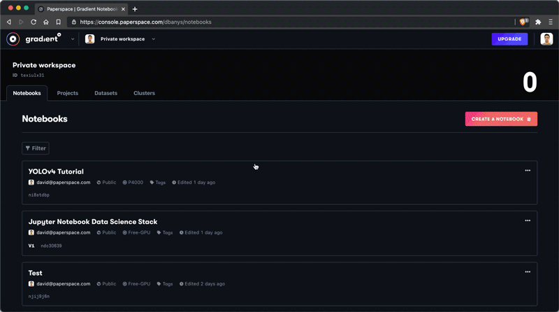This screenshot has width=559, height=312.
Task: Click the user profile avatar at top right
Action: (x=546, y=39)
